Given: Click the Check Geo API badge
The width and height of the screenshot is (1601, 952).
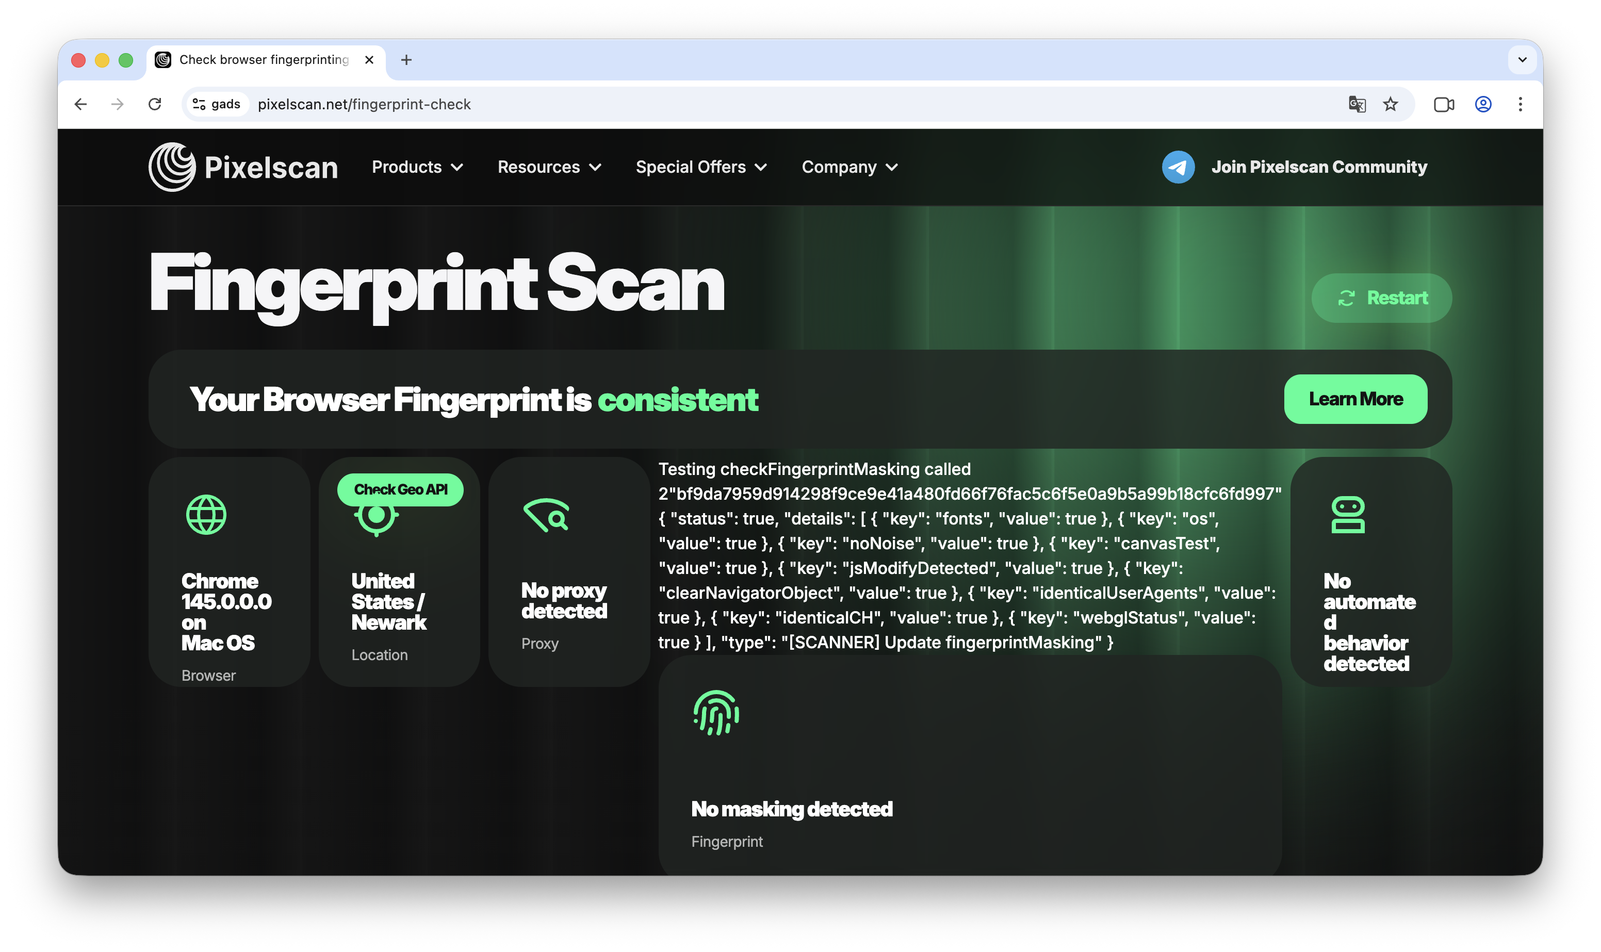Looking at the screenshot, I should point(400,489).
